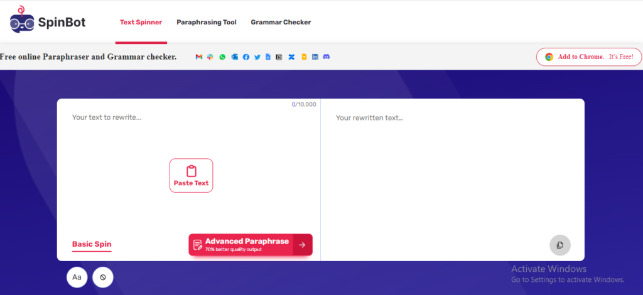Viewport: 643px width, 295px height.
Task: Click the Slack icon
Action: click(x=210, y=57)
